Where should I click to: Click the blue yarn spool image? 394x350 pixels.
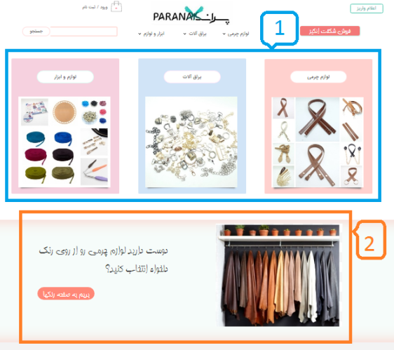[63, 139]
